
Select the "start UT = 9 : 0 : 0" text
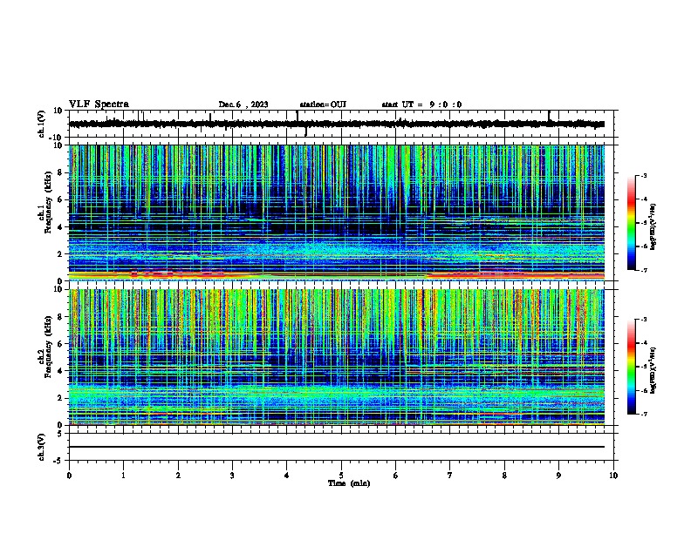pyautogui.click(x=421, y=105)
